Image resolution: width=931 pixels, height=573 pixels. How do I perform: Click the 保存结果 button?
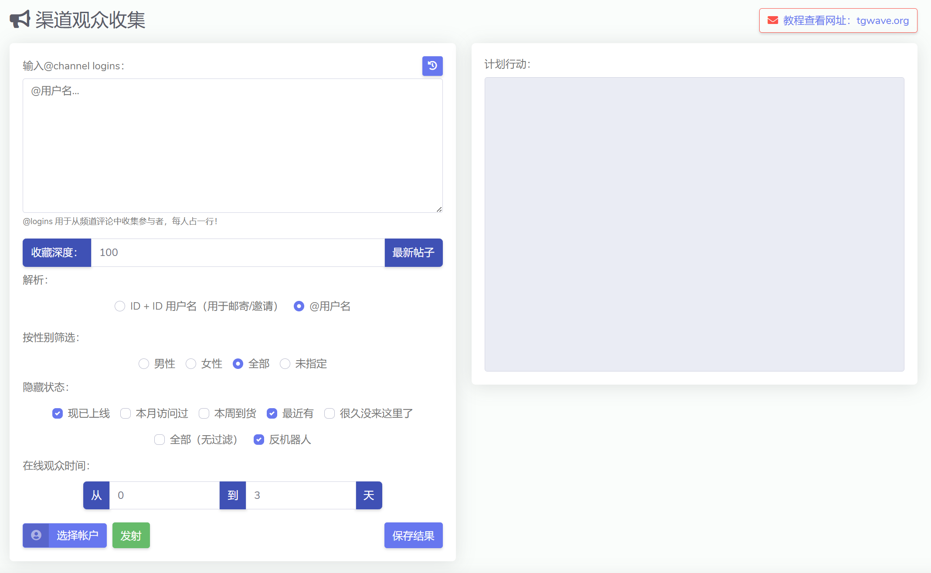413,535
